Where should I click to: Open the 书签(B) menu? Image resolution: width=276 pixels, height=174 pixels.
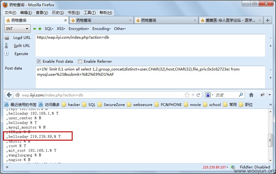[74, 13]
